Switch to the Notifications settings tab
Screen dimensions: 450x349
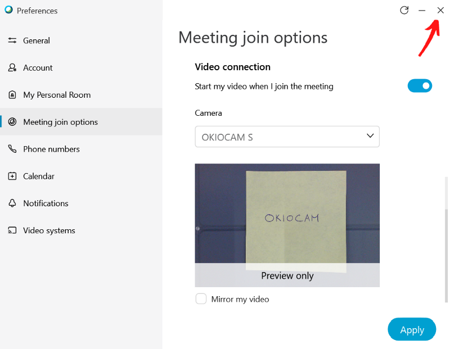click(46, 203)
